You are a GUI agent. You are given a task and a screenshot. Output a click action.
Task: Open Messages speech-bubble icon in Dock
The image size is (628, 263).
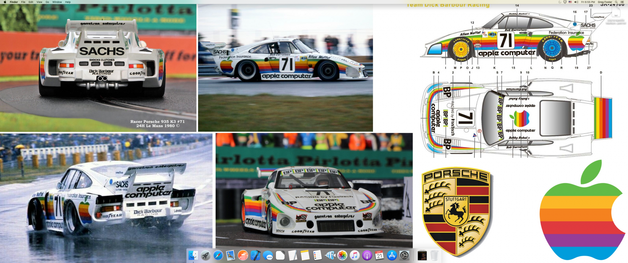click(x=268, y=255)
